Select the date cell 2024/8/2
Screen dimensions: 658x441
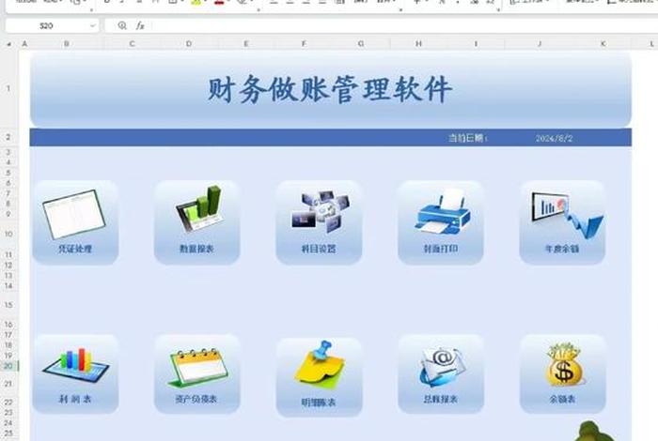(554, 138)
